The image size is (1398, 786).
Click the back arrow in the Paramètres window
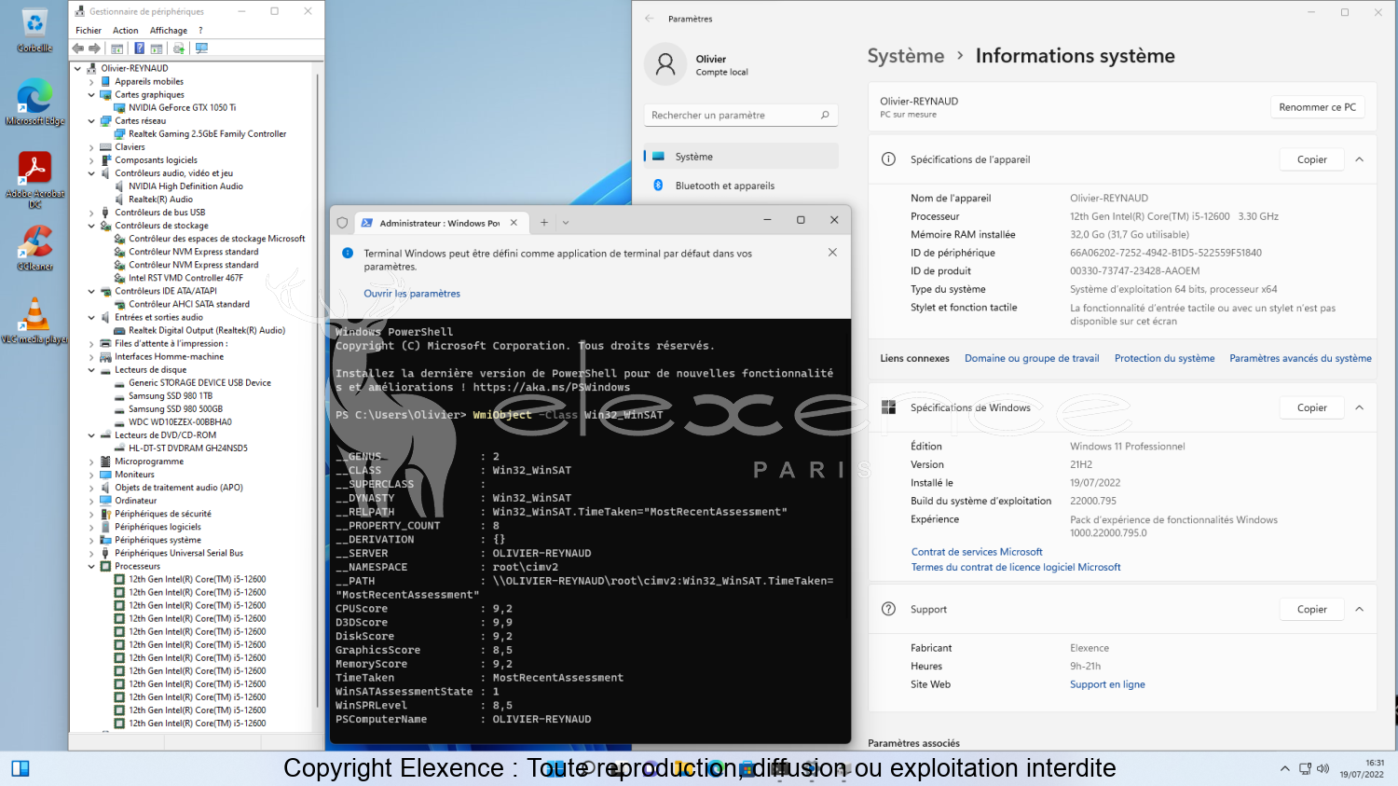point(650,19)
